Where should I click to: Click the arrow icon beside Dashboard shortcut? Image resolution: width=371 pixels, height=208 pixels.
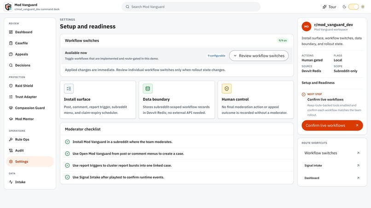click(358, 178)
